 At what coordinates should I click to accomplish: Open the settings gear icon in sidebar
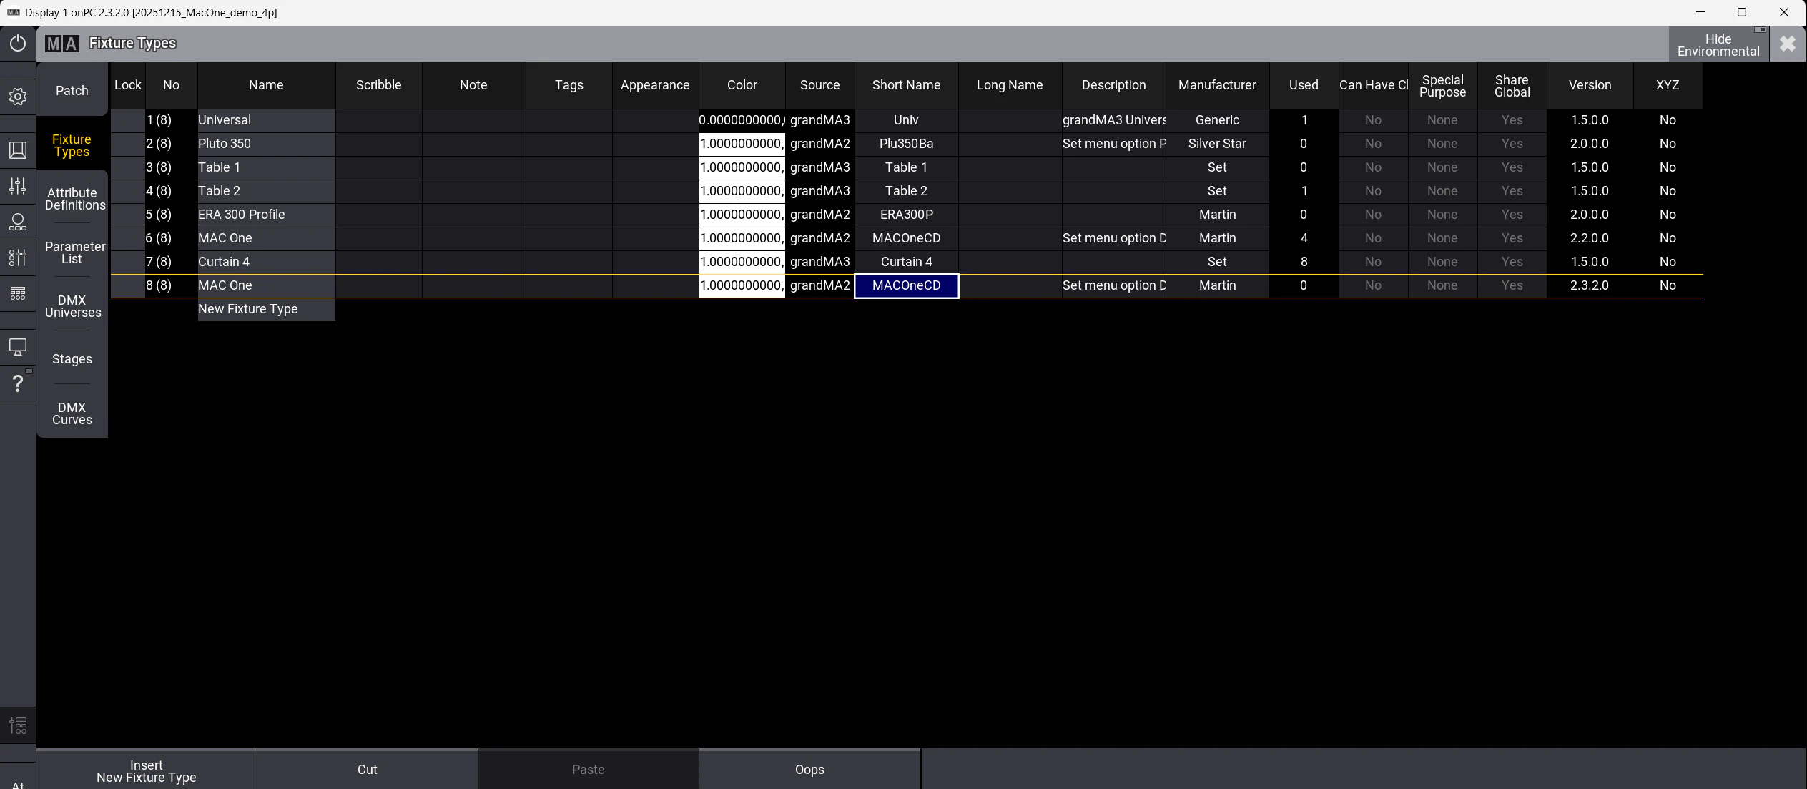[x=18, y=97]
